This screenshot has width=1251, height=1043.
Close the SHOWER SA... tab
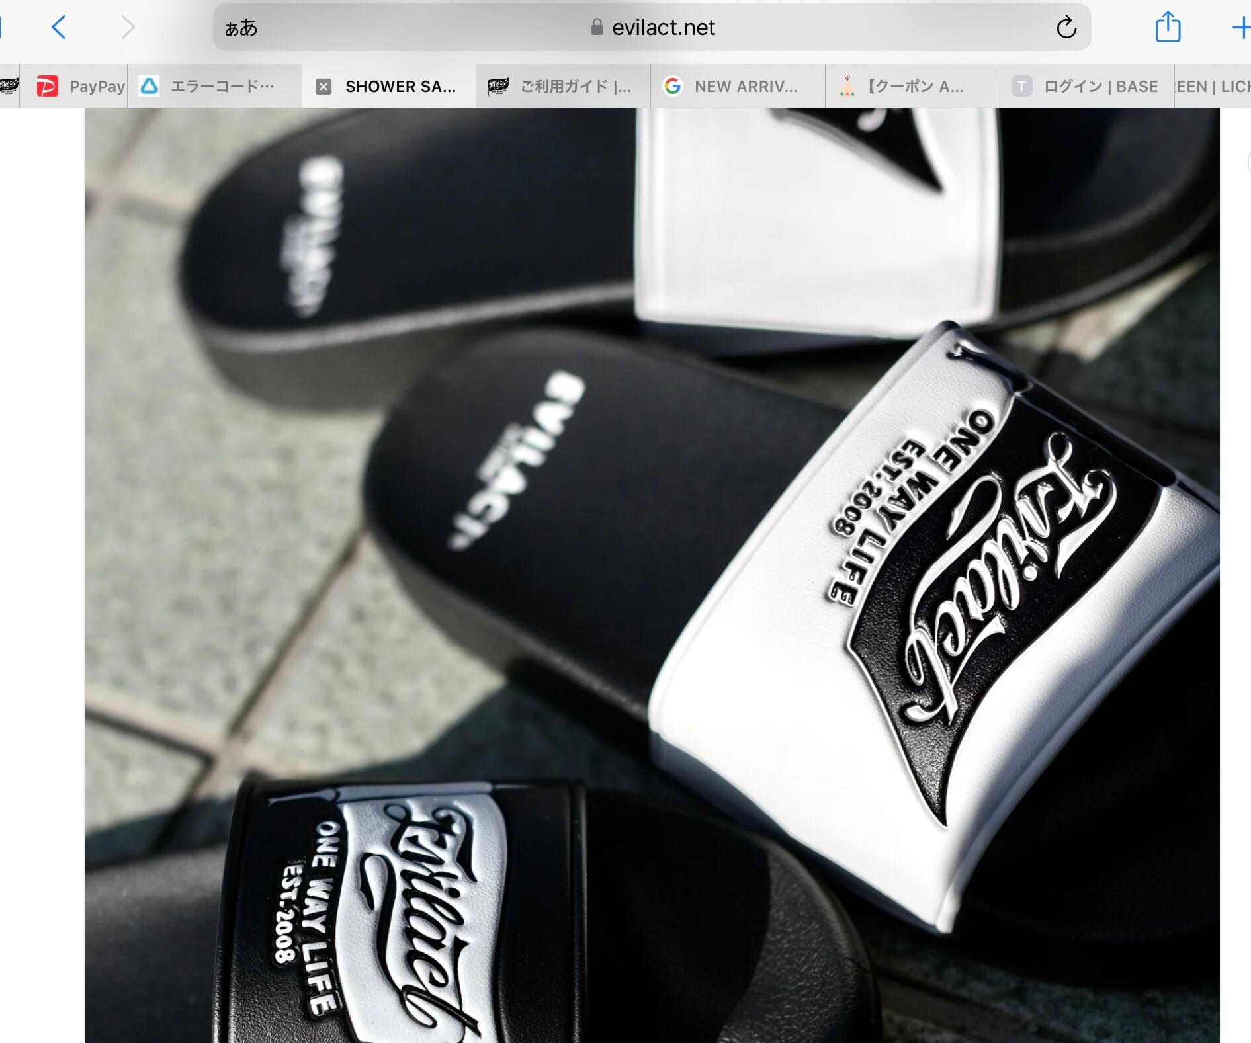pyautogui.click(x=324, y=87)
